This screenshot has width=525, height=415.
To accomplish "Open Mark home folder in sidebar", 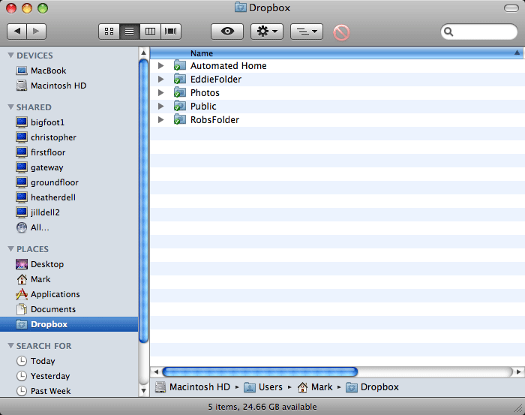I will (x=69, y=279).
